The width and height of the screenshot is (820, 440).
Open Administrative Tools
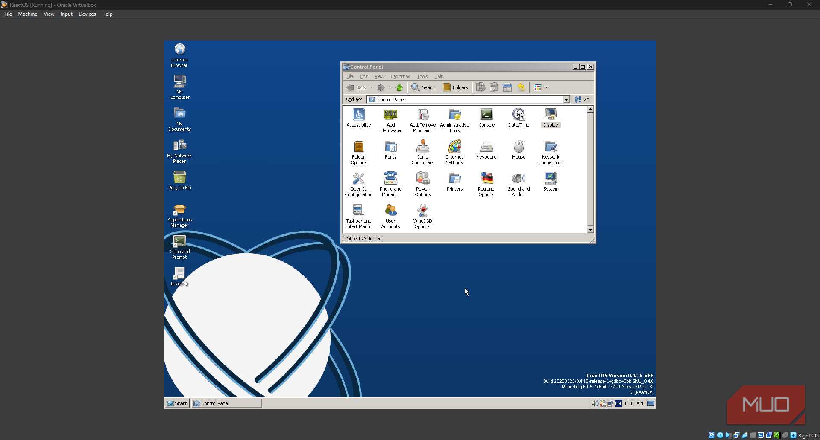pos(454,121)
